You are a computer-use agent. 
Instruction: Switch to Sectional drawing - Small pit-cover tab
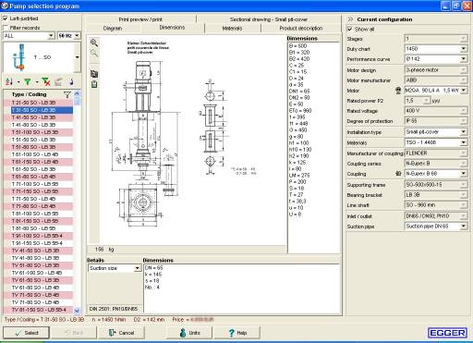(x=269, y=19)
